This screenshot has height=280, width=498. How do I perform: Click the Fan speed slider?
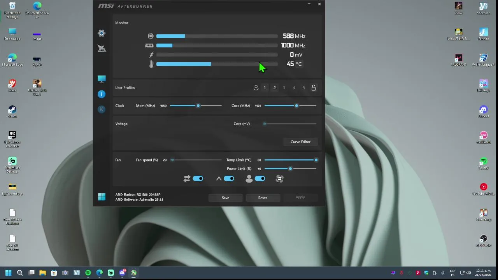pos(196,160)
